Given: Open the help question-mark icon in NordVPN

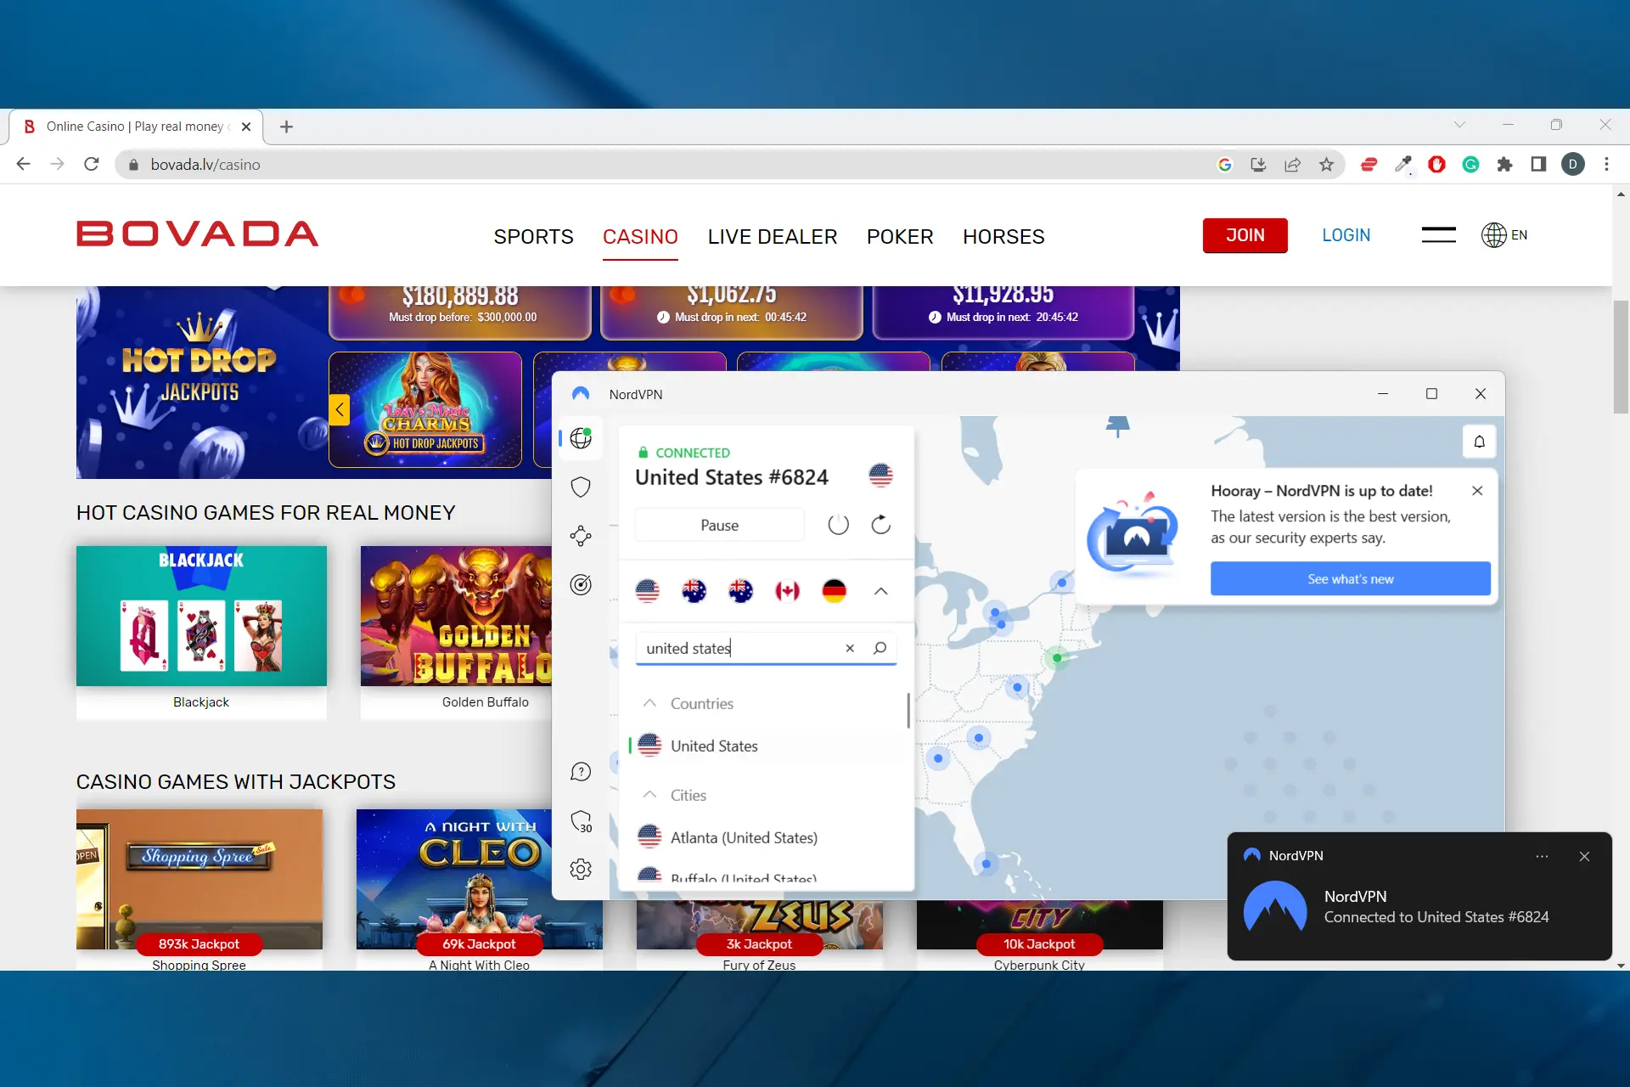Looking at the screenshot, I should click(581, 771).
